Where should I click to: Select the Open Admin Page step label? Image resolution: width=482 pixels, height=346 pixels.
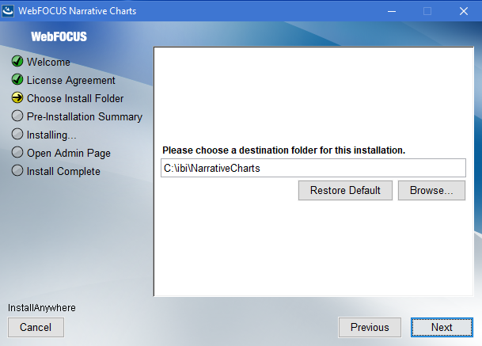click(69, 153)
